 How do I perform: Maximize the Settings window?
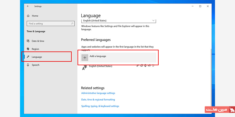tap(200, 6)
